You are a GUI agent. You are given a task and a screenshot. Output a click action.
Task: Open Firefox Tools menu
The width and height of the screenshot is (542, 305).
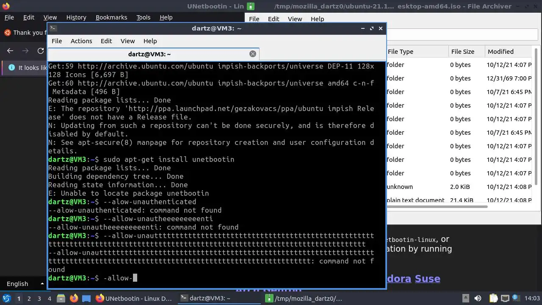click(x=144, y=17)
